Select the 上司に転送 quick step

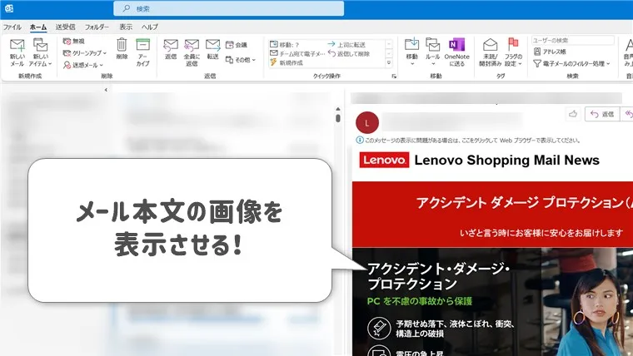pos(346,44)
